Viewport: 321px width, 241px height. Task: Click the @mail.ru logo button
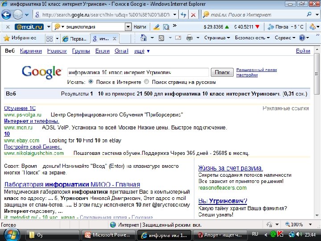click(29, 27)
